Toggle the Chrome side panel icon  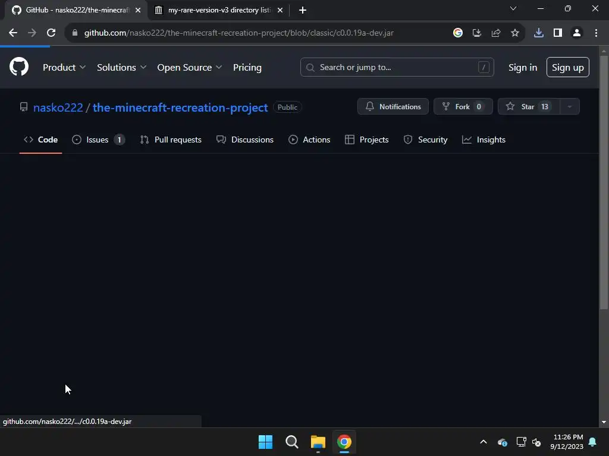[558, 33]
